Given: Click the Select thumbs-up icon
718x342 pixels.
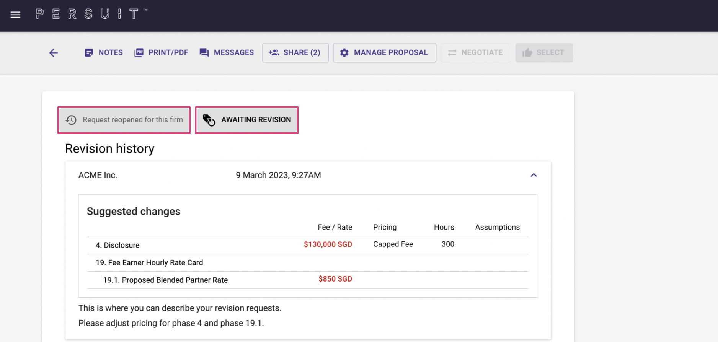Looking at the screenshot, I should [527, 53].
